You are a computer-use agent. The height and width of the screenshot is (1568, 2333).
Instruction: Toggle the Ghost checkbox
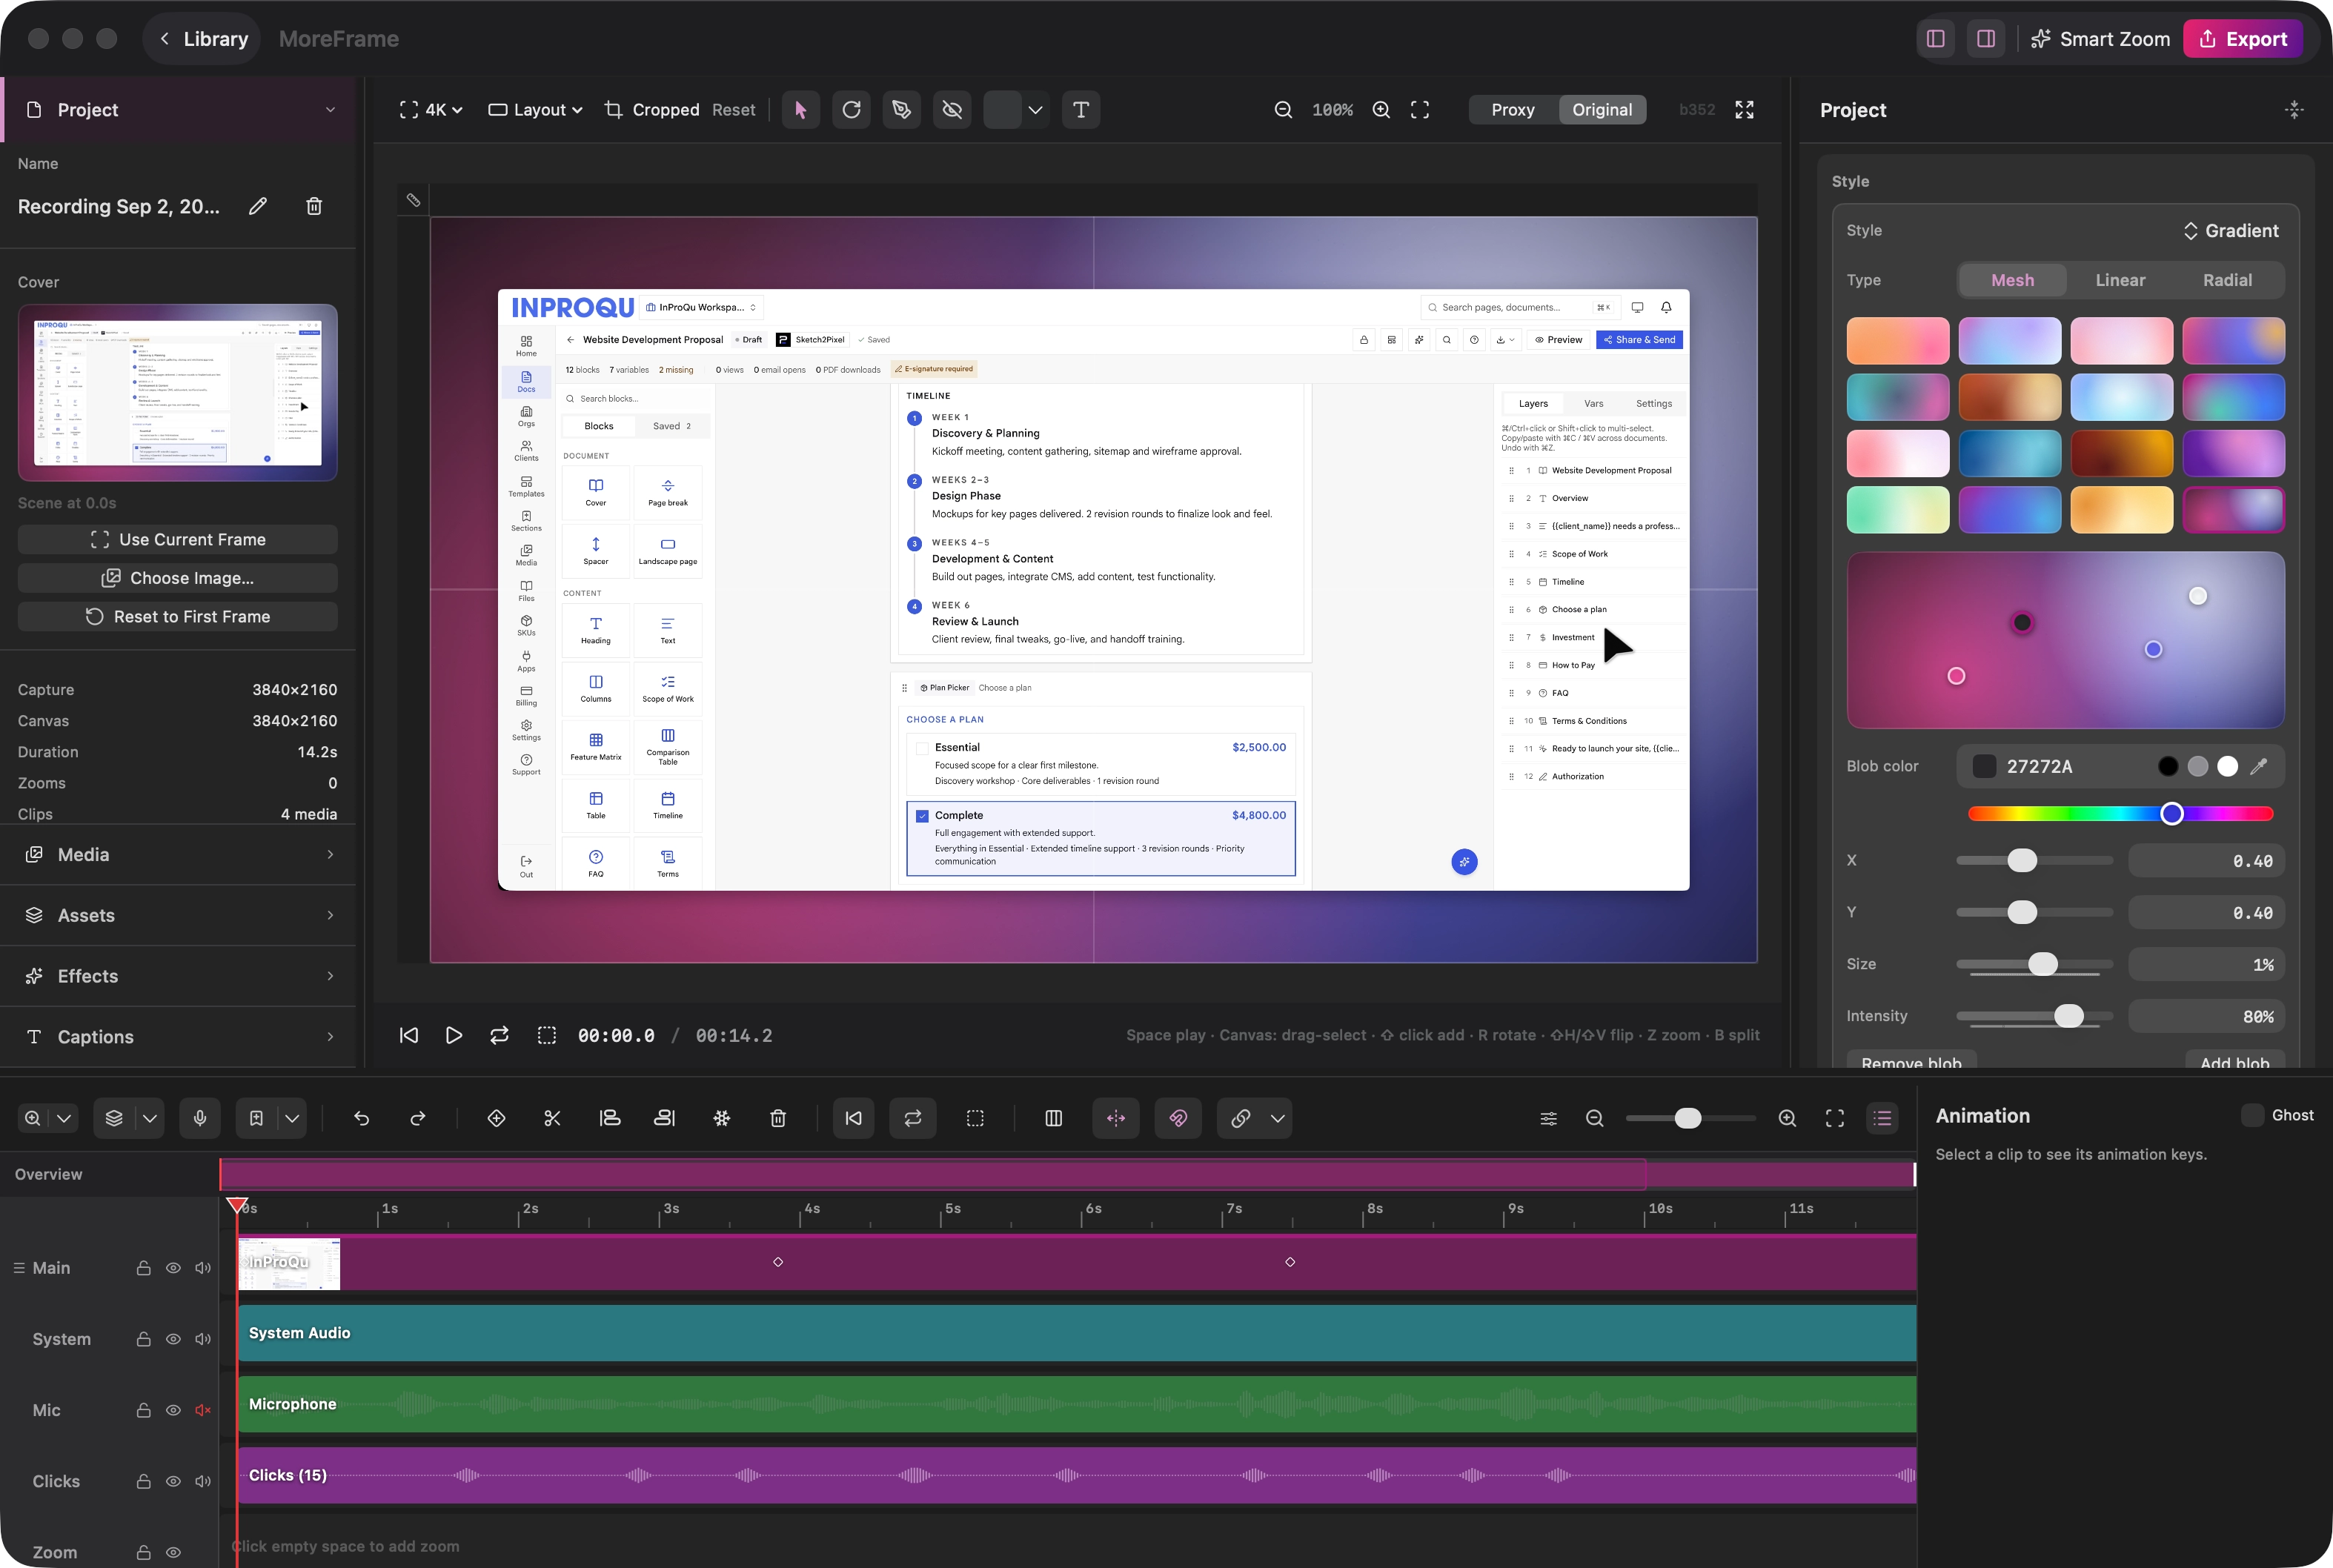point(2252,1115)
